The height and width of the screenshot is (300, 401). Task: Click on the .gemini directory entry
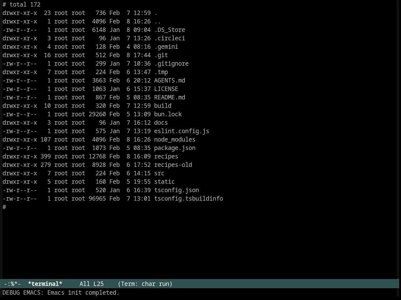[x=166, y=47]
